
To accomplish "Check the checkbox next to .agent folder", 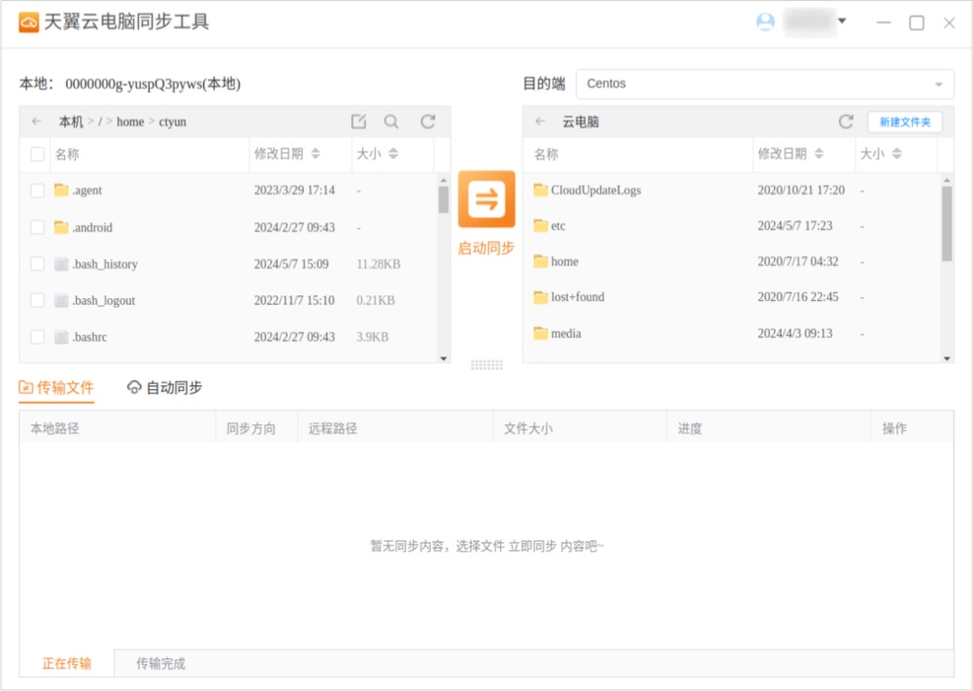I will coord(37,190).
